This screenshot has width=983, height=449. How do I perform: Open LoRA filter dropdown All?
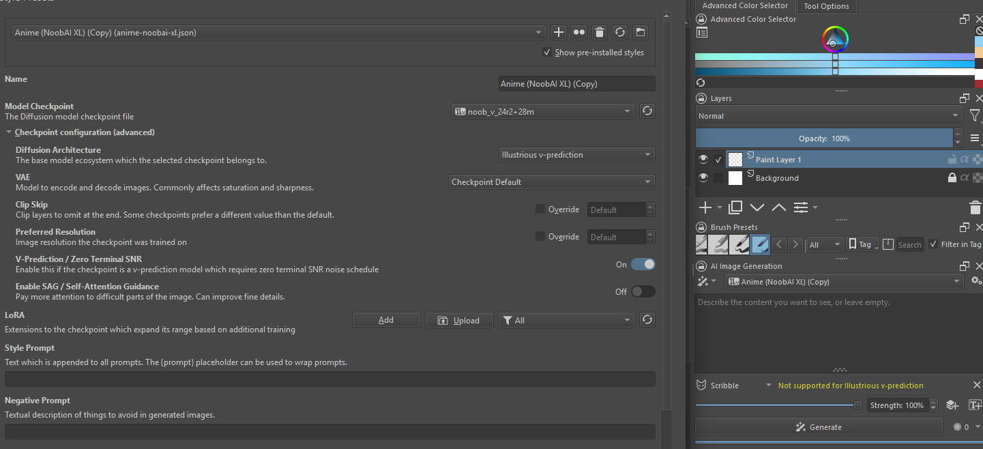coord(567,320)
